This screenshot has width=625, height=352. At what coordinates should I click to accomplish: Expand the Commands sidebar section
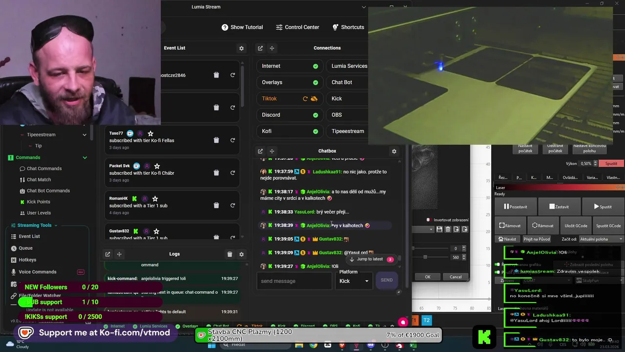click(84, 157)
